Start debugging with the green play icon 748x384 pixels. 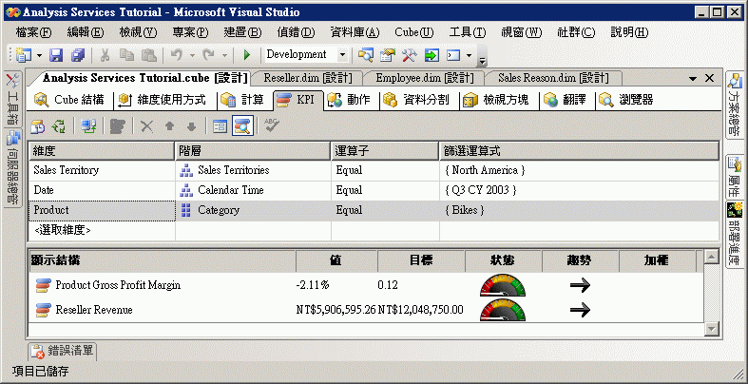click(246, 55)
